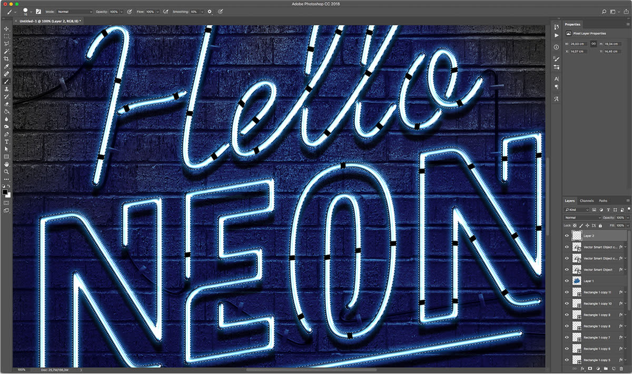The height and width of the screenshot is (374, 632).
Task: Hide Rectangle 1 copy 5 layer
Action: pos(567,360)
